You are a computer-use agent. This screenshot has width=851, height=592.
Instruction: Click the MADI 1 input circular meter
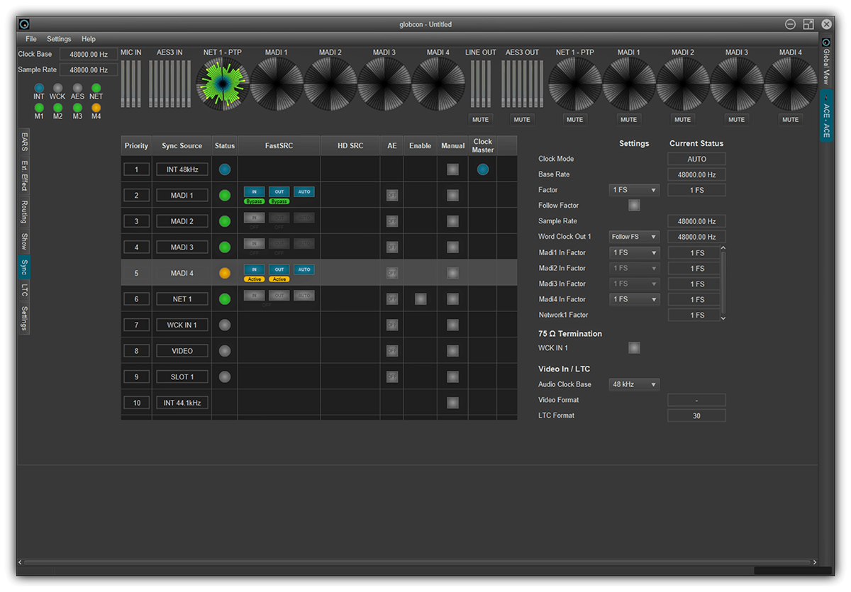click(x=277, y=84)
